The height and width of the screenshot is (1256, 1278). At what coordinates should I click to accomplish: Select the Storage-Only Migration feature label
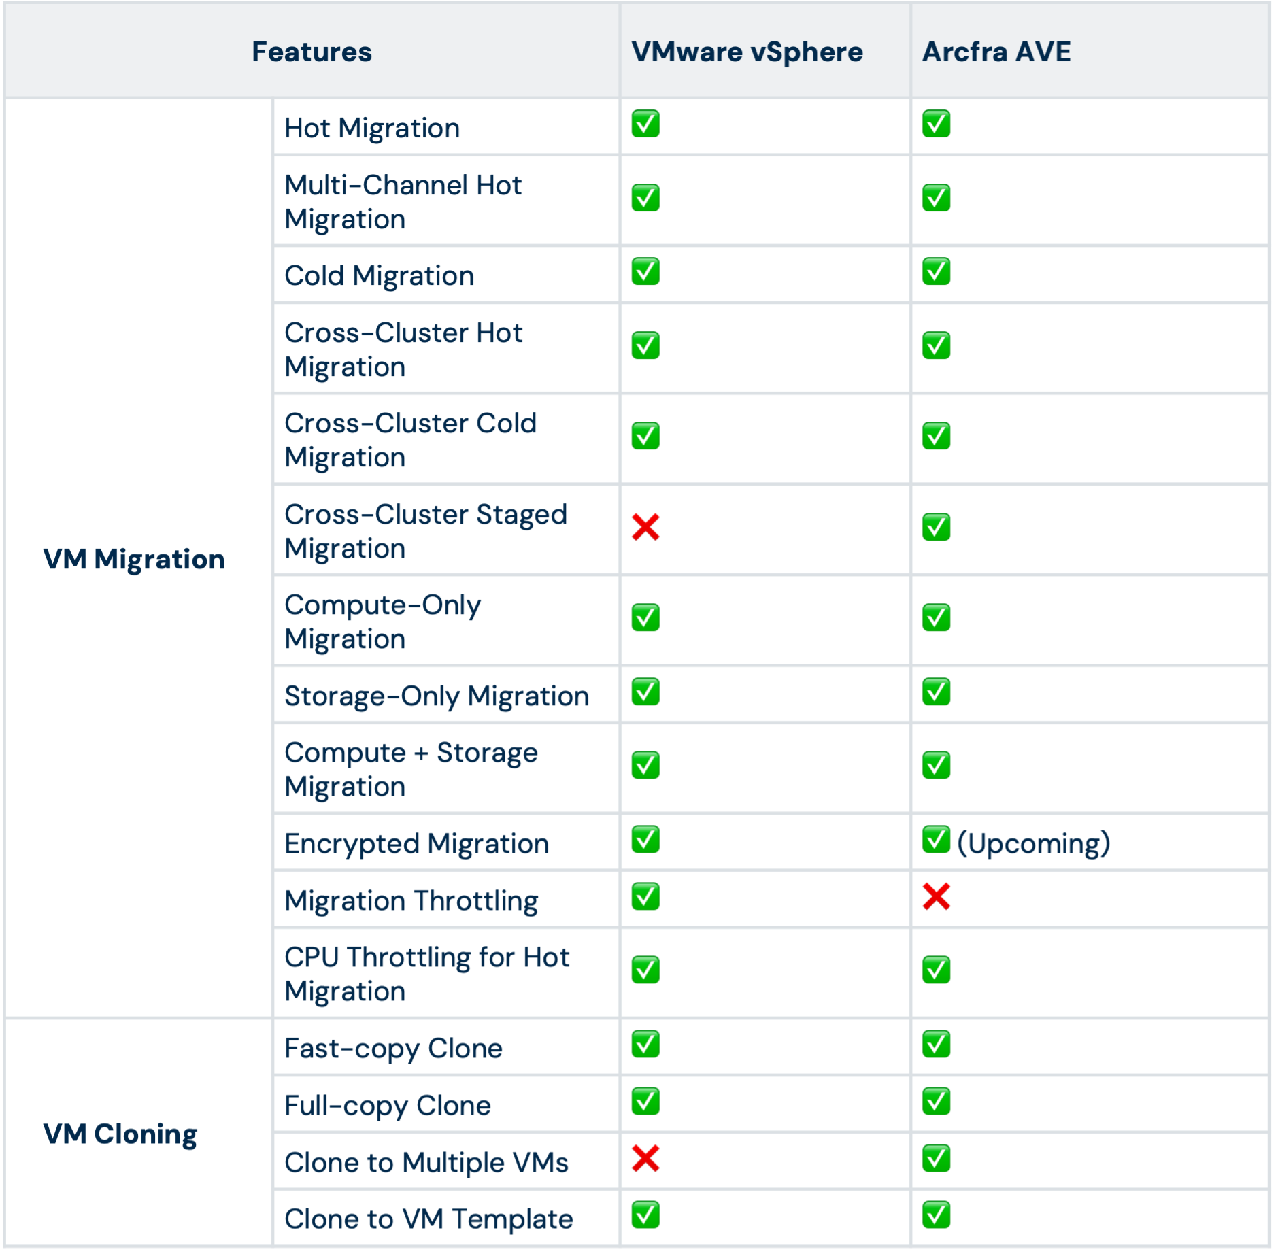(x=437, y=696)
